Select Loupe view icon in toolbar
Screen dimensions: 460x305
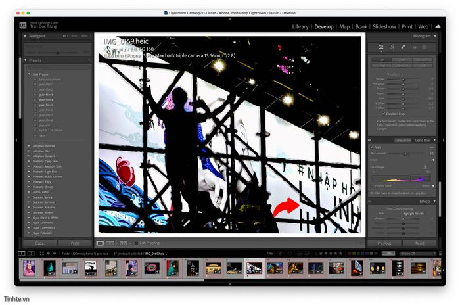click(100, 243)
